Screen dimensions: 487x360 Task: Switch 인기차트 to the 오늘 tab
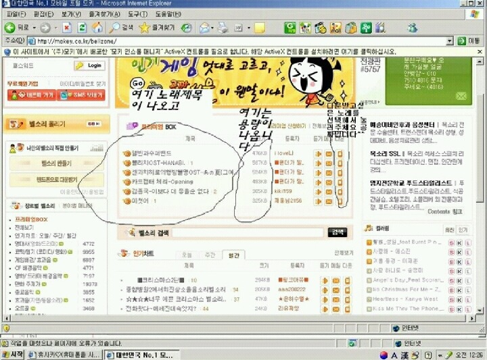[187, 255]
